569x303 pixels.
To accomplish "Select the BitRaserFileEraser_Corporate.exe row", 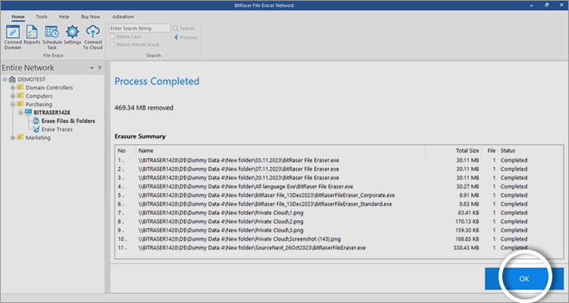I will (339, 195).
